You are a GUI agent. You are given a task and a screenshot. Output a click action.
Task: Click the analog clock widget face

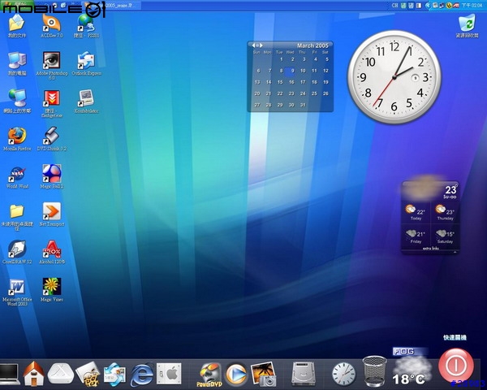(394, 77)
